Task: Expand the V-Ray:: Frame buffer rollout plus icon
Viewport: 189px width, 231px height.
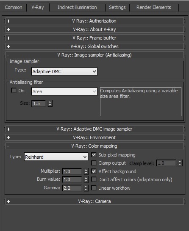Action: pyautogui.click(x=8, y=38)
